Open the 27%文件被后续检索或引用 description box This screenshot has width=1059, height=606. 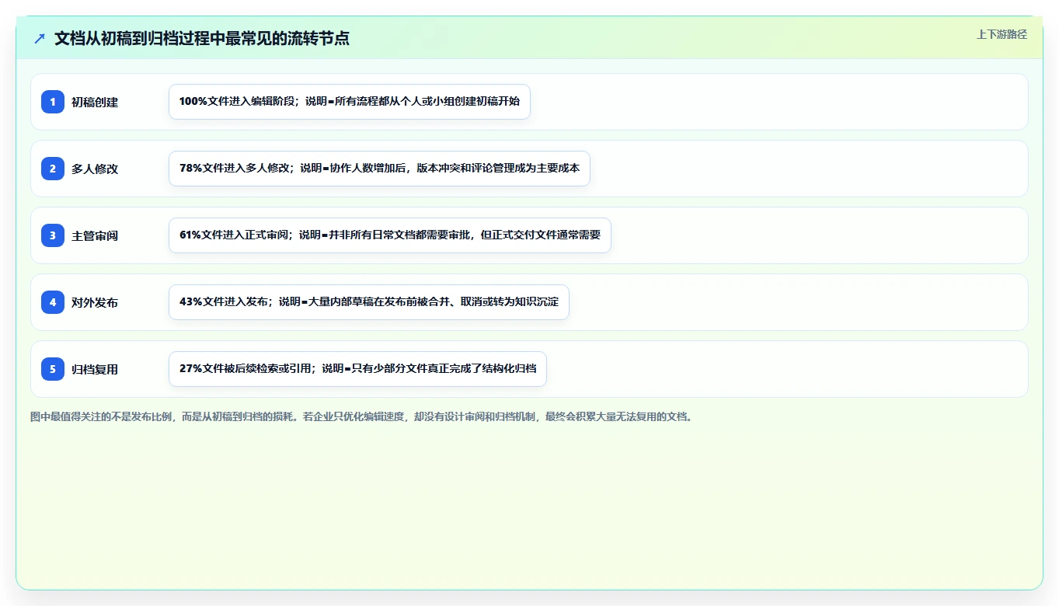pos(357,369)
